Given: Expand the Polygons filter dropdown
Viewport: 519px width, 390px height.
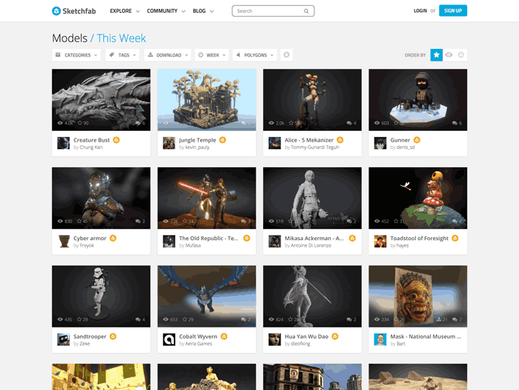Looking at the screenshot, I should click(x=254, y=55).
